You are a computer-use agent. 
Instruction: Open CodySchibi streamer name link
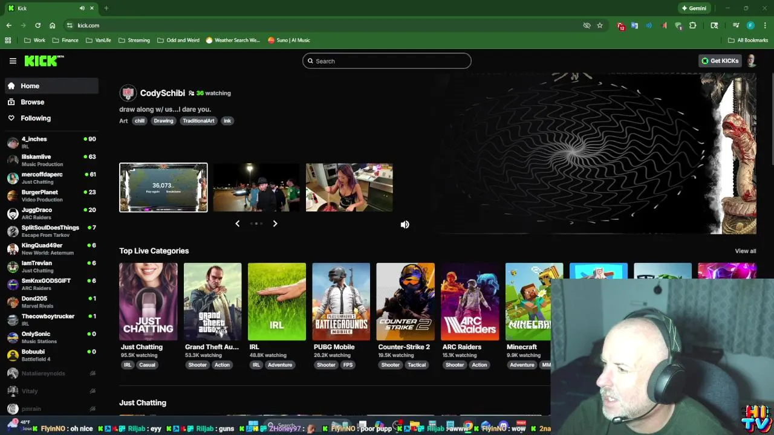[x=162, y=93]
